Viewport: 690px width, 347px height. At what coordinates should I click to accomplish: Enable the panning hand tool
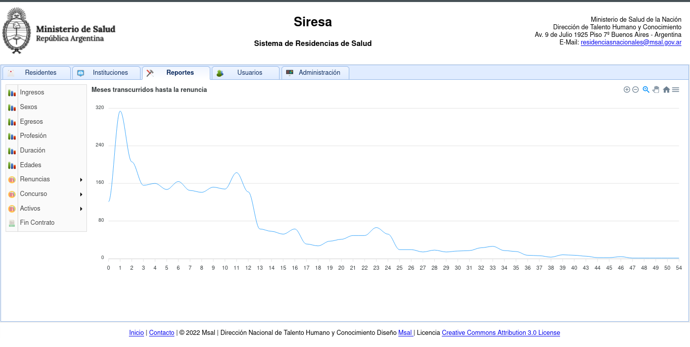(x=656, y=90)
